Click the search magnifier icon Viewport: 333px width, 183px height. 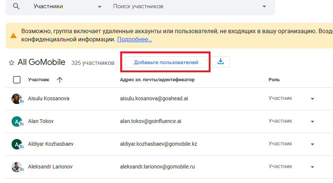pos(16,6)
